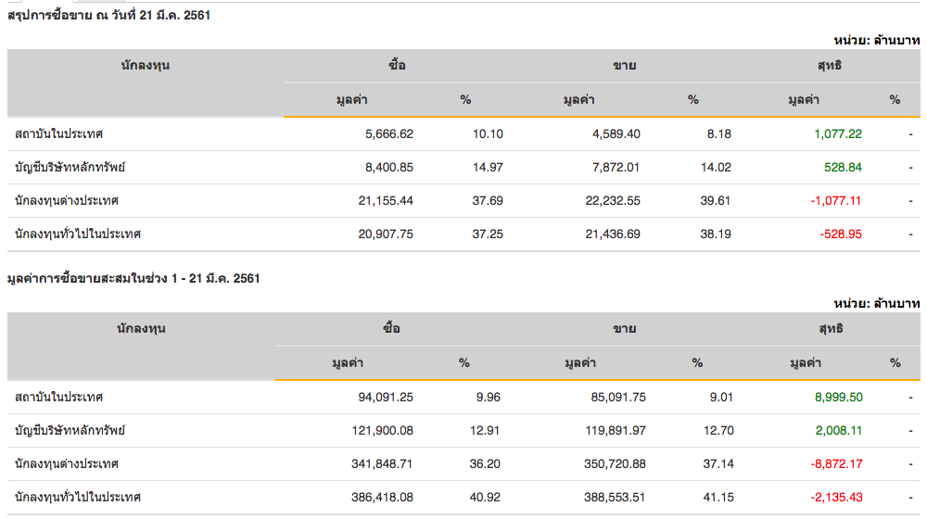Click the ขาย header in the daily table

coord(624,66)
